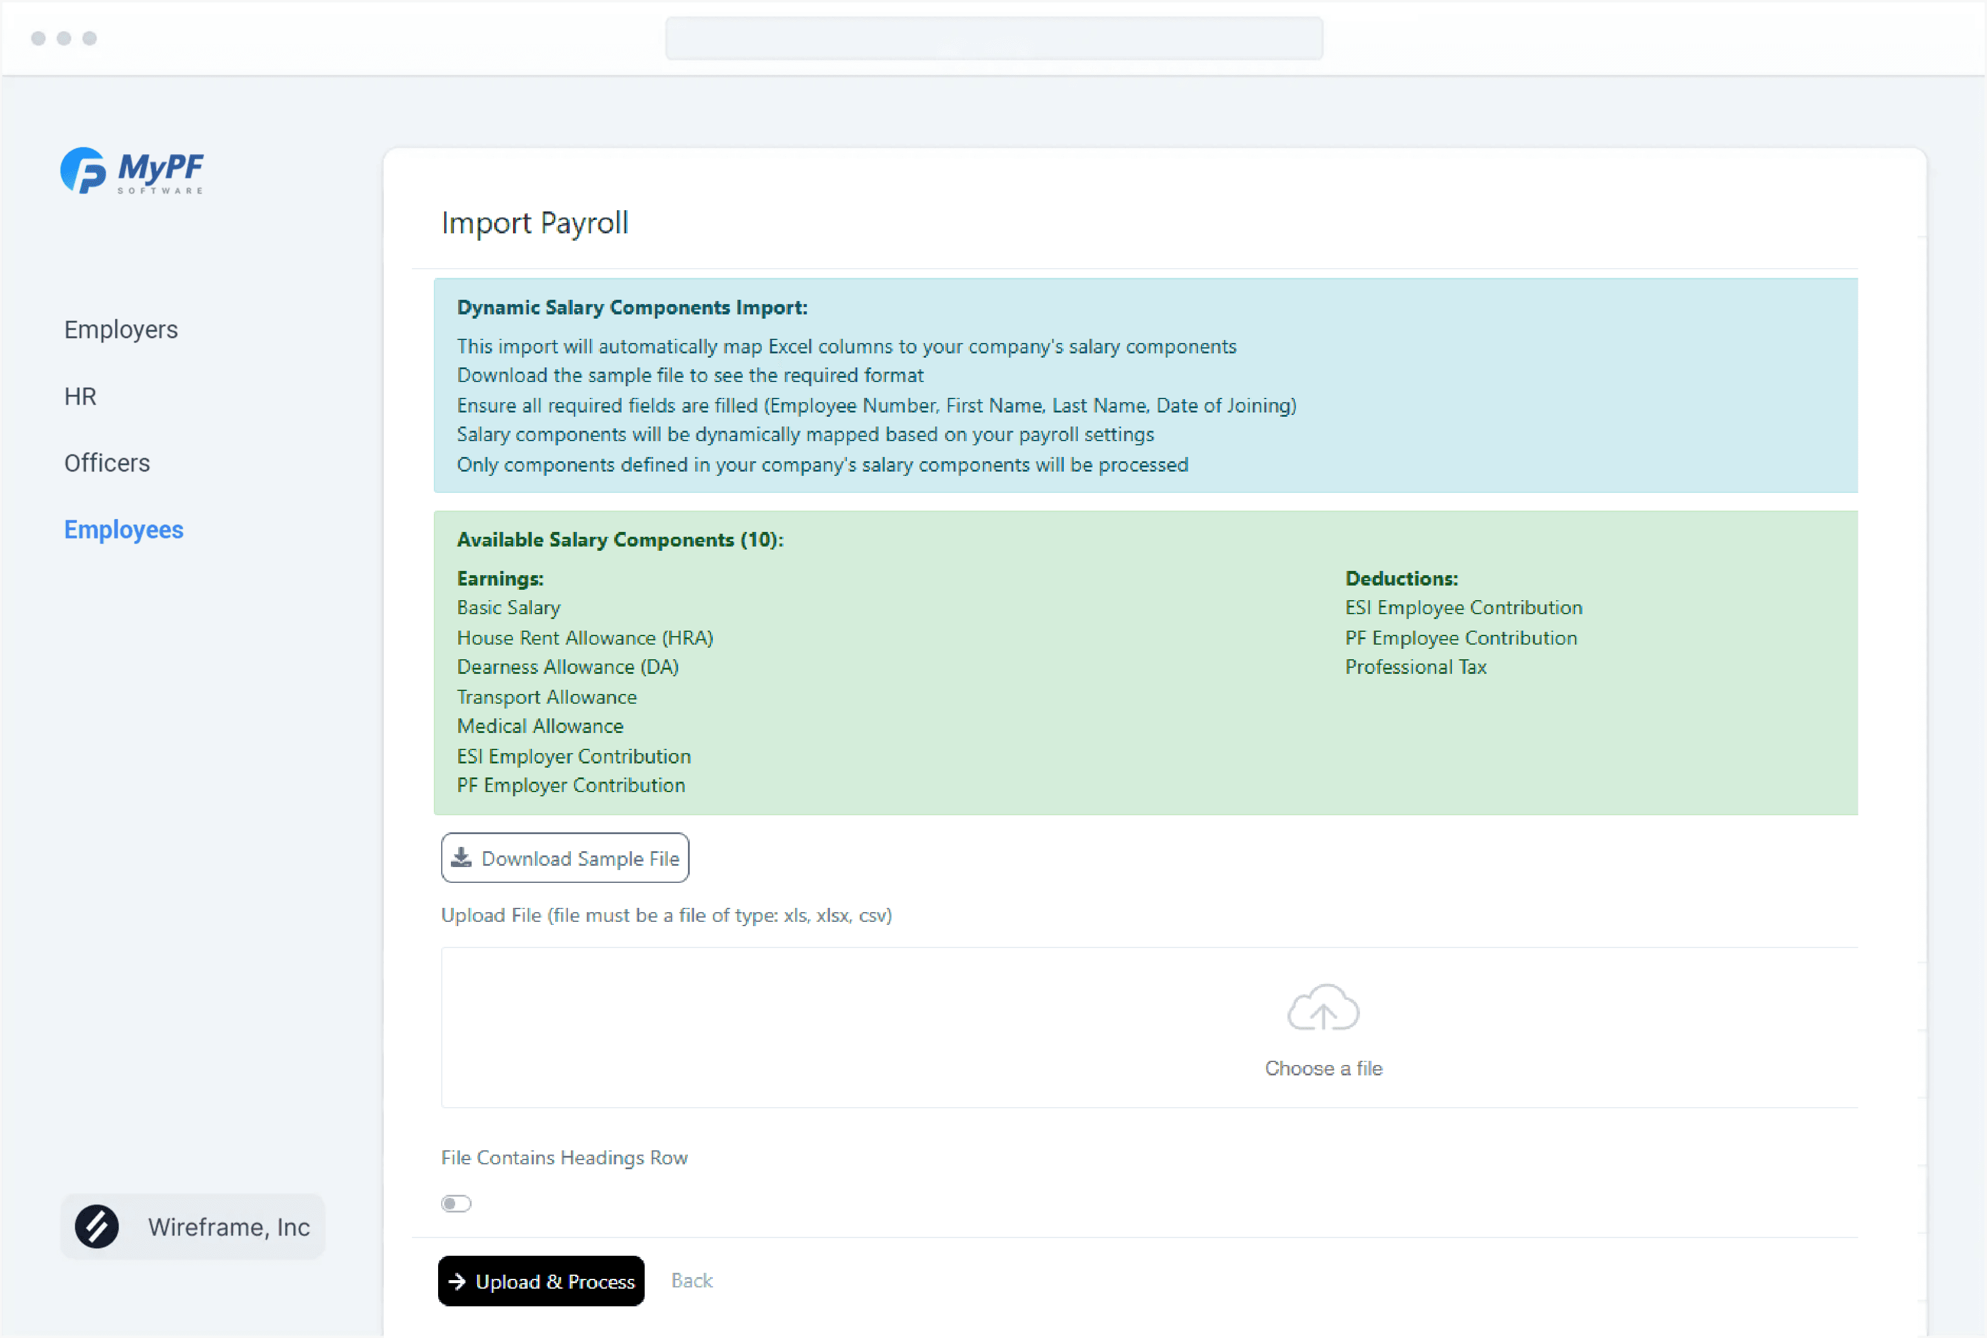Click the Import Payroll heading
This screenshot has width=1987, height=1338.
(535, 223)
